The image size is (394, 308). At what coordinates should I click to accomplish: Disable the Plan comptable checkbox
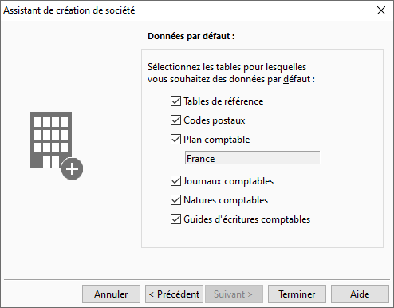(175, 140)
